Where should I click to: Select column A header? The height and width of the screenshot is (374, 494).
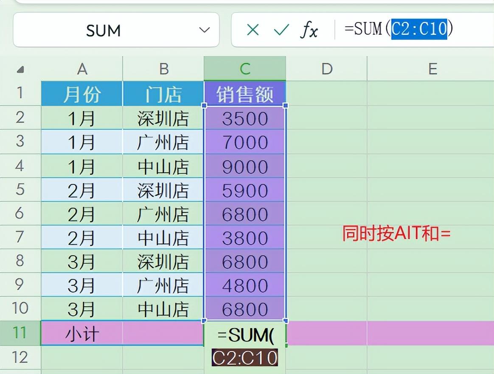82,69
